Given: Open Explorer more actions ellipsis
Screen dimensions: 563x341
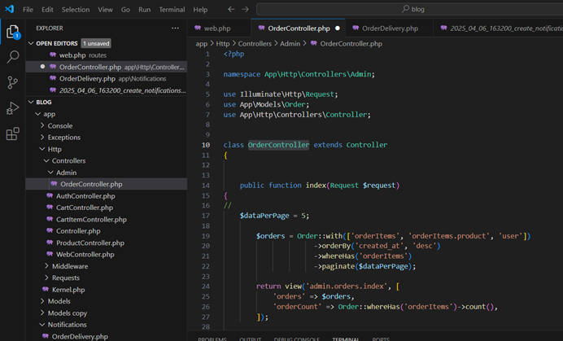Looking at the screenshot, I should [175, 28].
